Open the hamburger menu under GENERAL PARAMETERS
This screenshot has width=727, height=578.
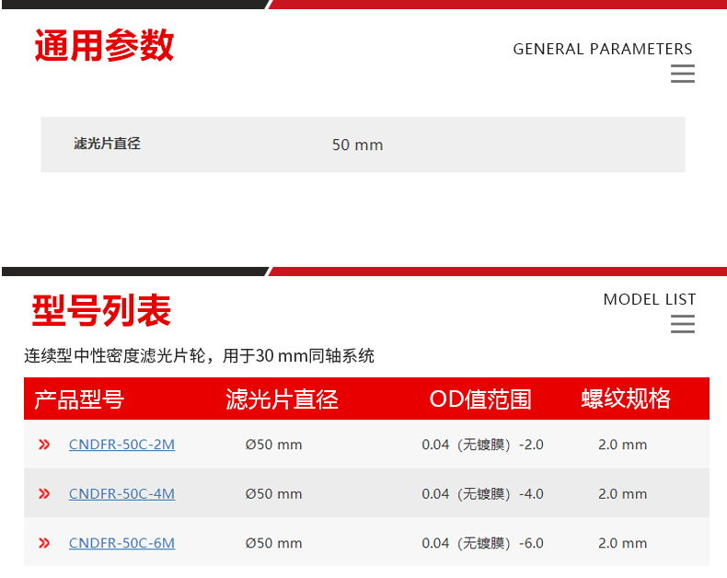pos(683,74)
